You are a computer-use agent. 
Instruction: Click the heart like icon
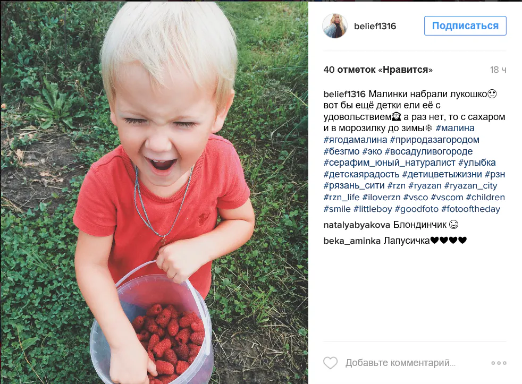[330, 363]
